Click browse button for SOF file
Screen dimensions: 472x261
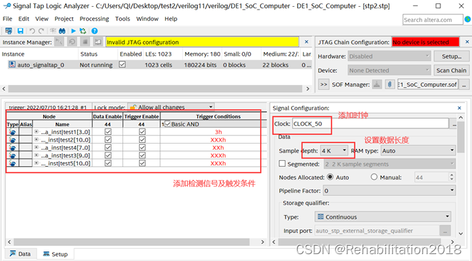click(464, 84)
